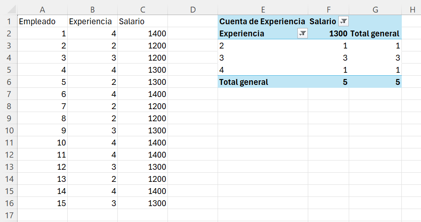Click the select-all corner triangle
The width and height of the screenshot is (421, 222).
click(12, 9)
